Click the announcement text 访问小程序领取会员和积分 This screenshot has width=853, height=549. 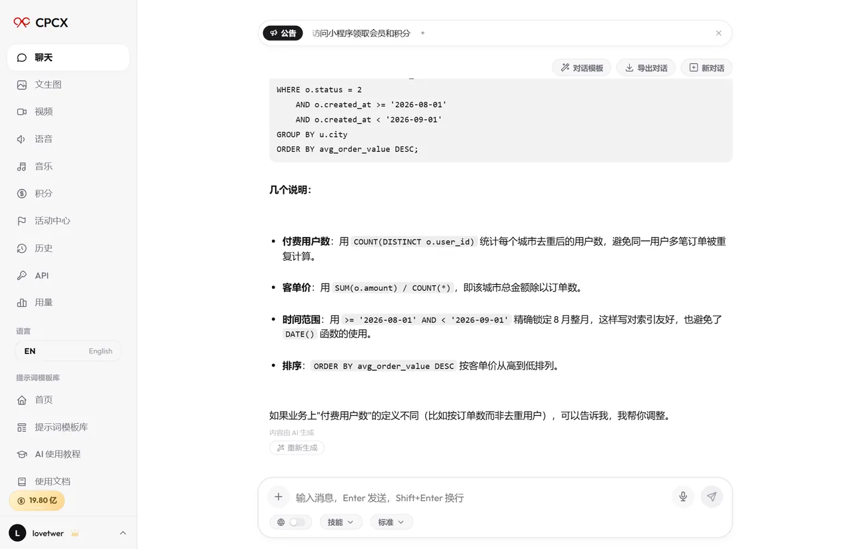(x=361, y=33)
